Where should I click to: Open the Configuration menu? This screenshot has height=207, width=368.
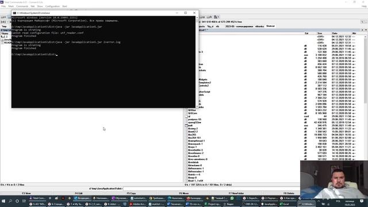pos(52,6)
